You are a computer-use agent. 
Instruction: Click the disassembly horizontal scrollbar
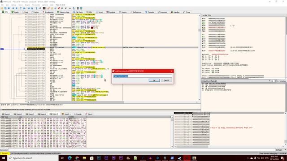point(113,102)
